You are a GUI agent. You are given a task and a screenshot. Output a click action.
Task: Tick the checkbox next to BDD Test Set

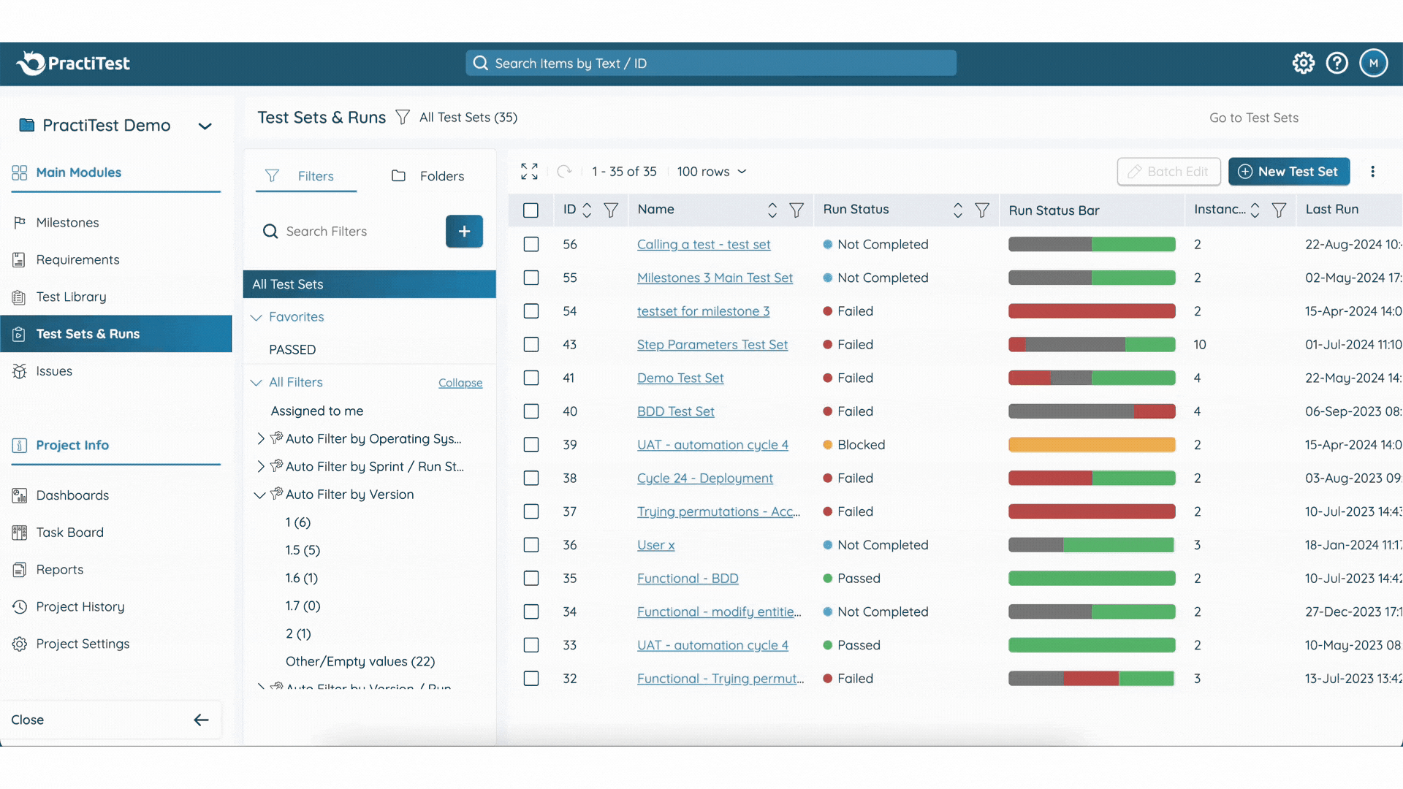click(531, 411)
